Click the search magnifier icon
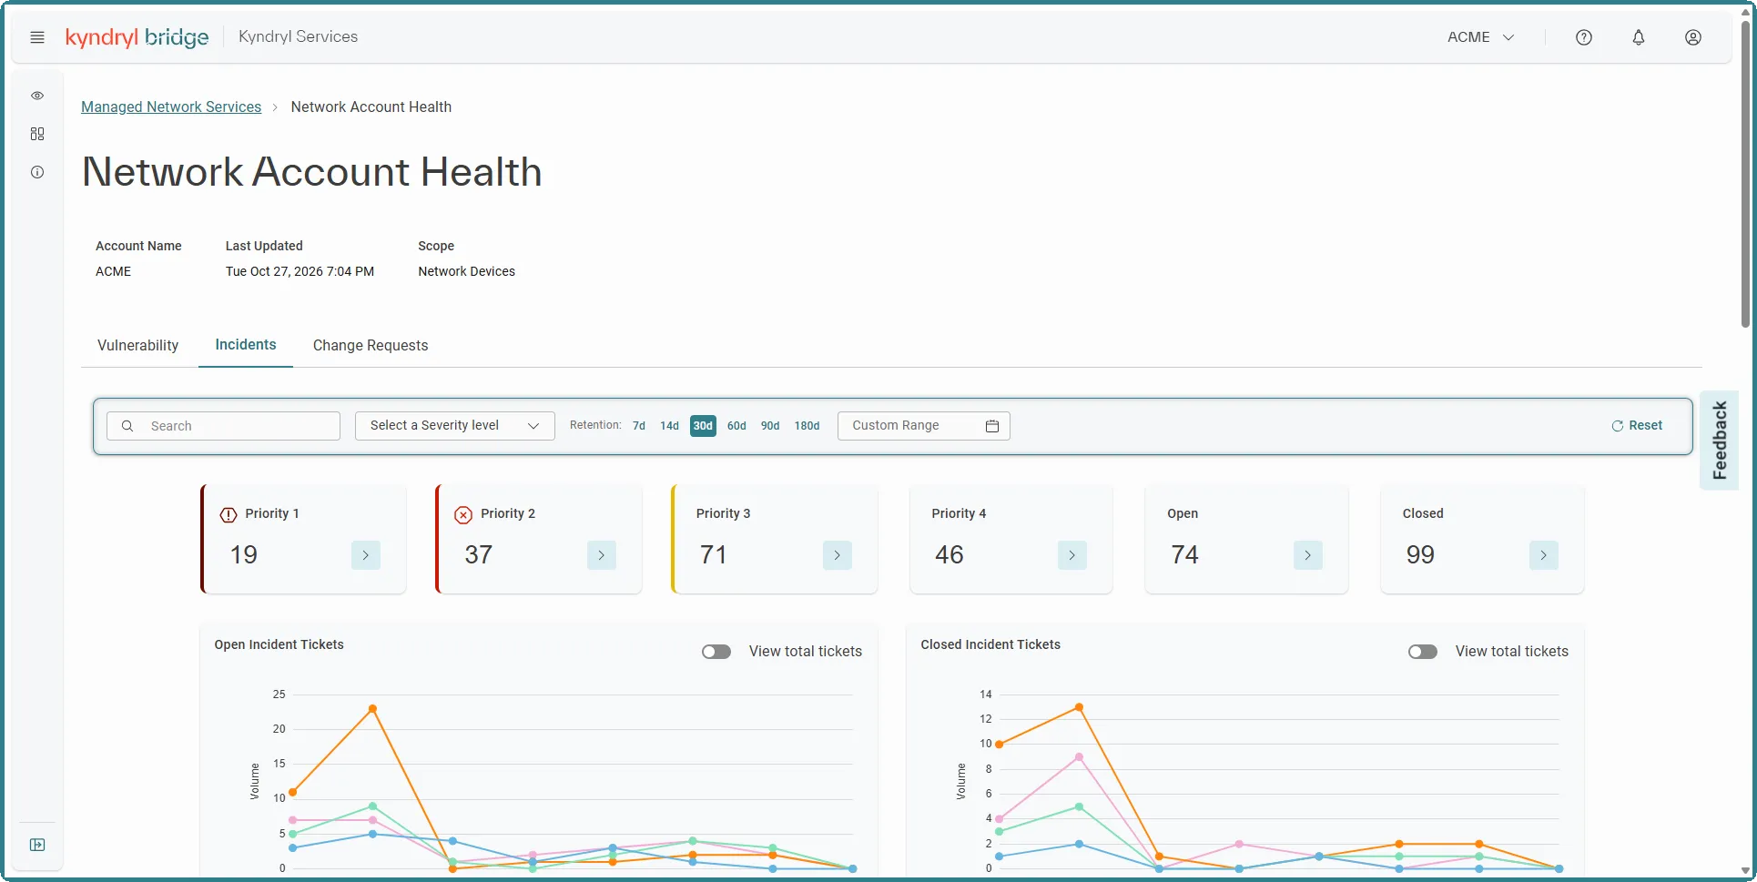This screenshot has height=882, width=1757. click(x=127, y=426)
